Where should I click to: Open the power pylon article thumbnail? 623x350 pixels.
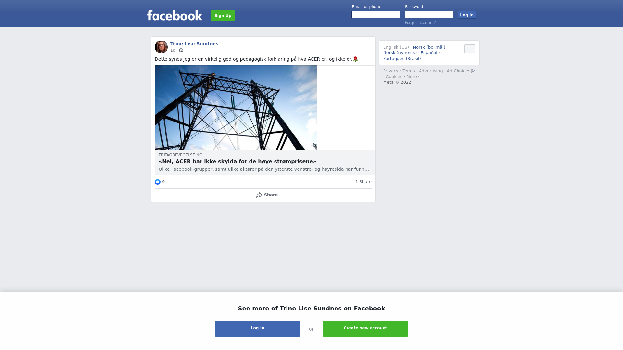coord(236,108)
